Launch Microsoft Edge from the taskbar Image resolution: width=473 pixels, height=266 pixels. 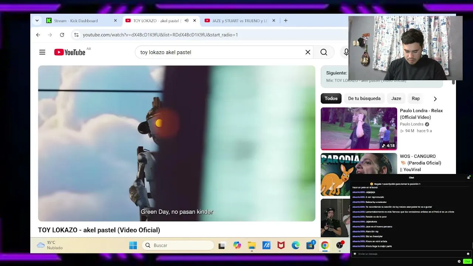pyautogui.click(x=296, y=245)
